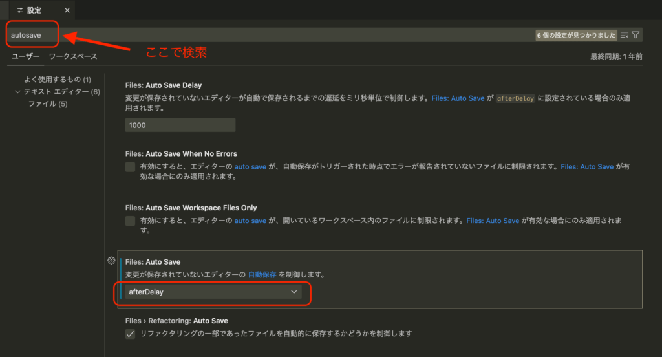Select ファイル (5) in the settings tree

pyautogui.click(x=48, y=104)
